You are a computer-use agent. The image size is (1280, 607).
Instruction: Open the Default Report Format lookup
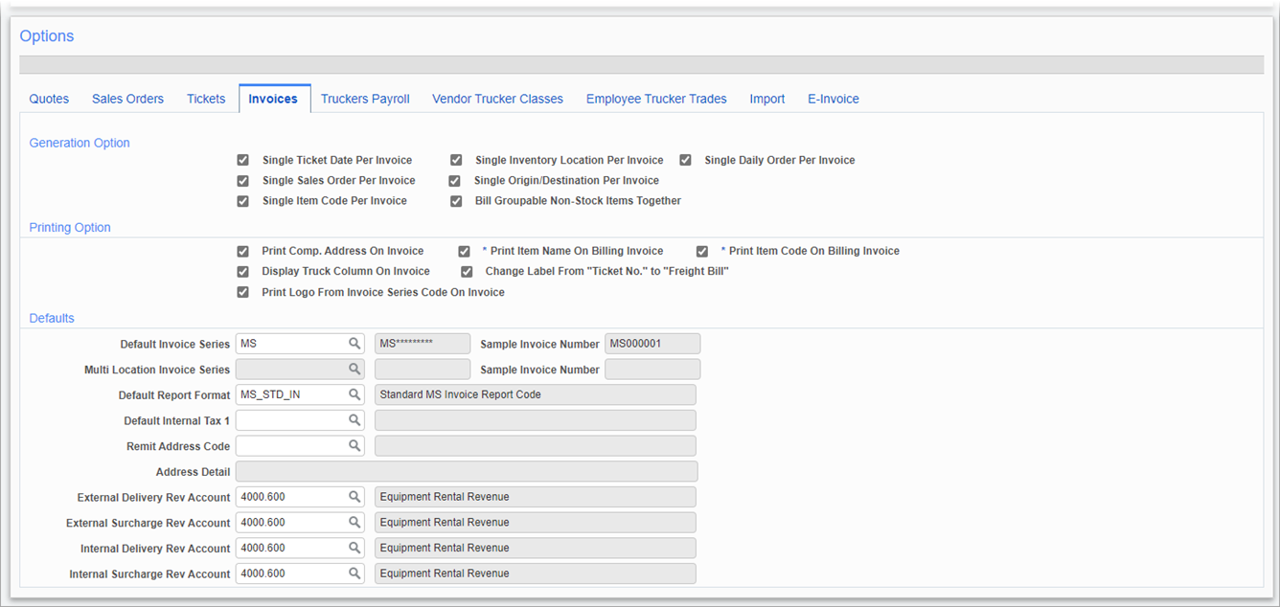(x=354, y=393)
